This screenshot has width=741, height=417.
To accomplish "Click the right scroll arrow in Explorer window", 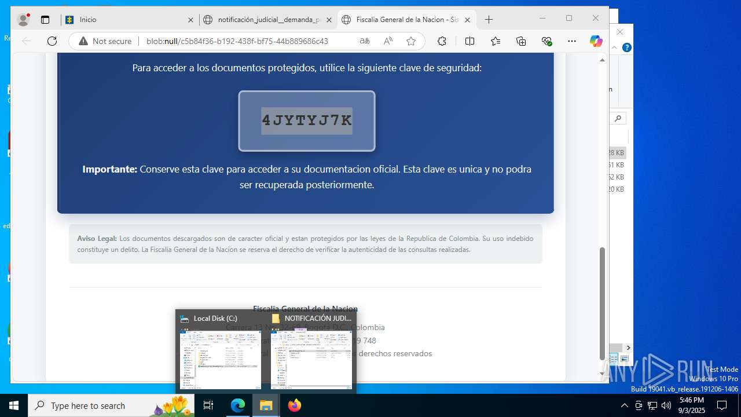I will click(628, 348).
